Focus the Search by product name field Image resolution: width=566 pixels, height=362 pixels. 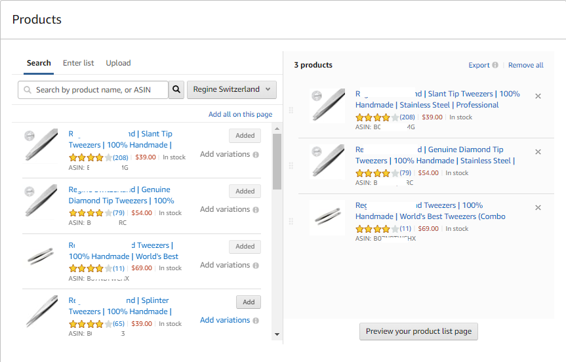[x=92, y=89]
